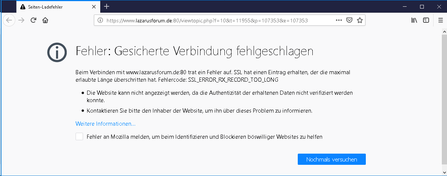
Task: Save page to Pocket
Action: [349, 21]
